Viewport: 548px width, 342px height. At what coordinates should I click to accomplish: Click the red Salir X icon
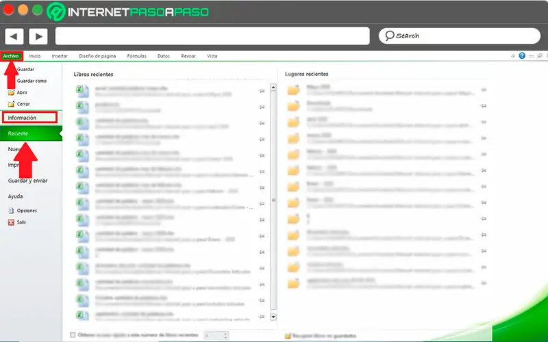coord(11,222)
